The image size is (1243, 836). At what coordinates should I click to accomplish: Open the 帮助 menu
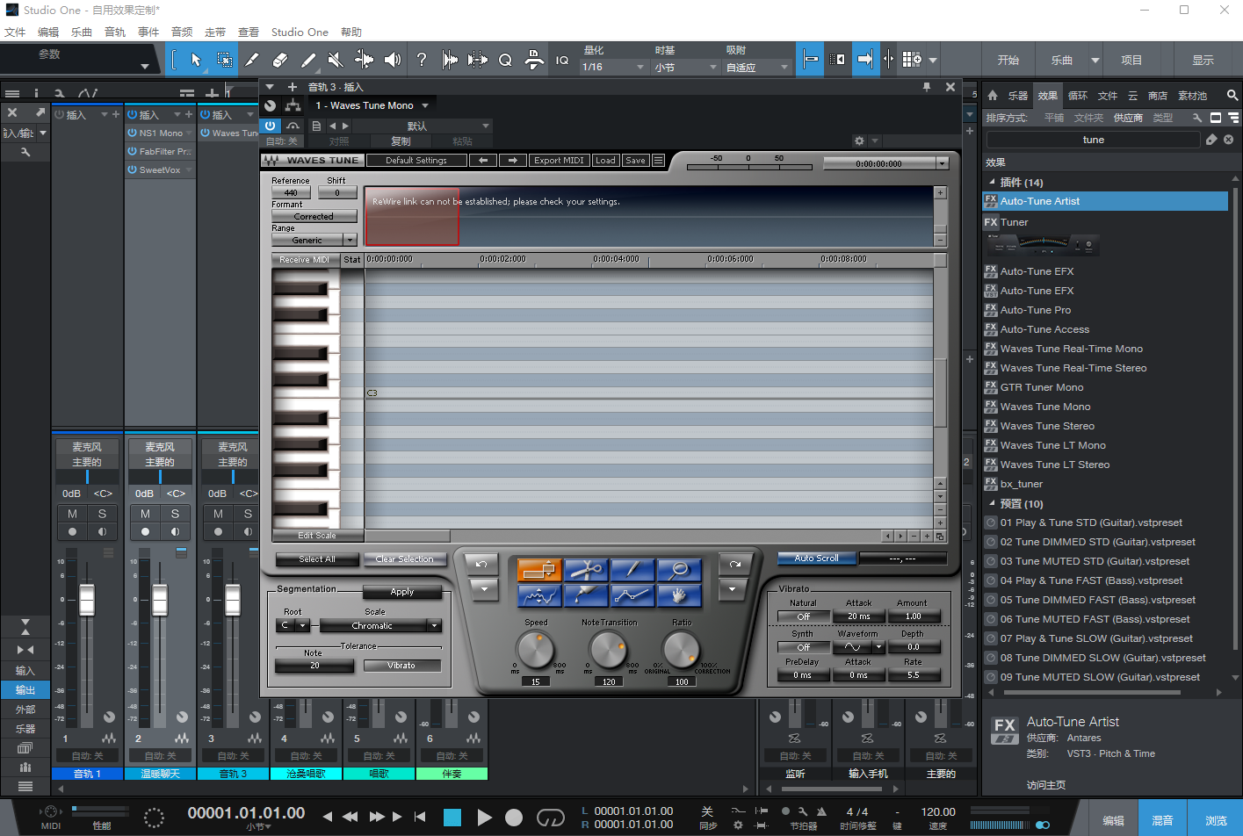click(351, 32)
